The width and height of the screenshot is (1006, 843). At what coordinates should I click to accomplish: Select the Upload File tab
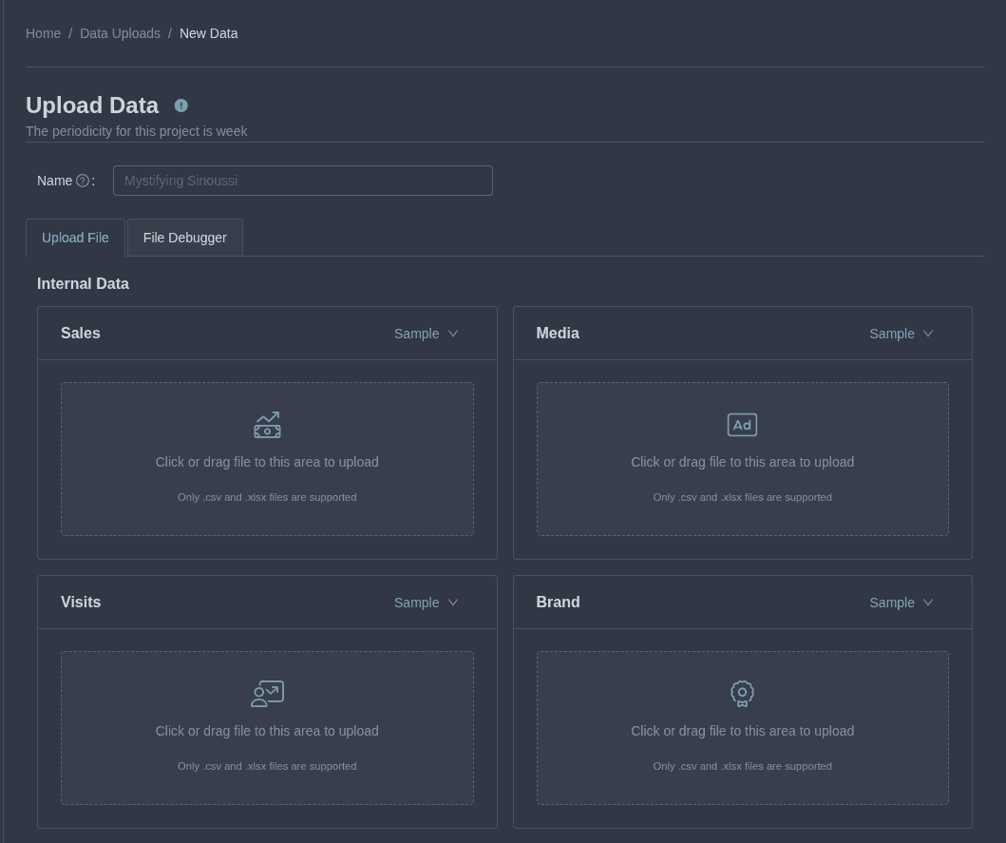[x=75, y=238]
